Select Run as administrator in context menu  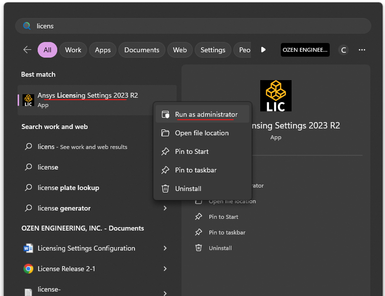(x=206, y=114)
